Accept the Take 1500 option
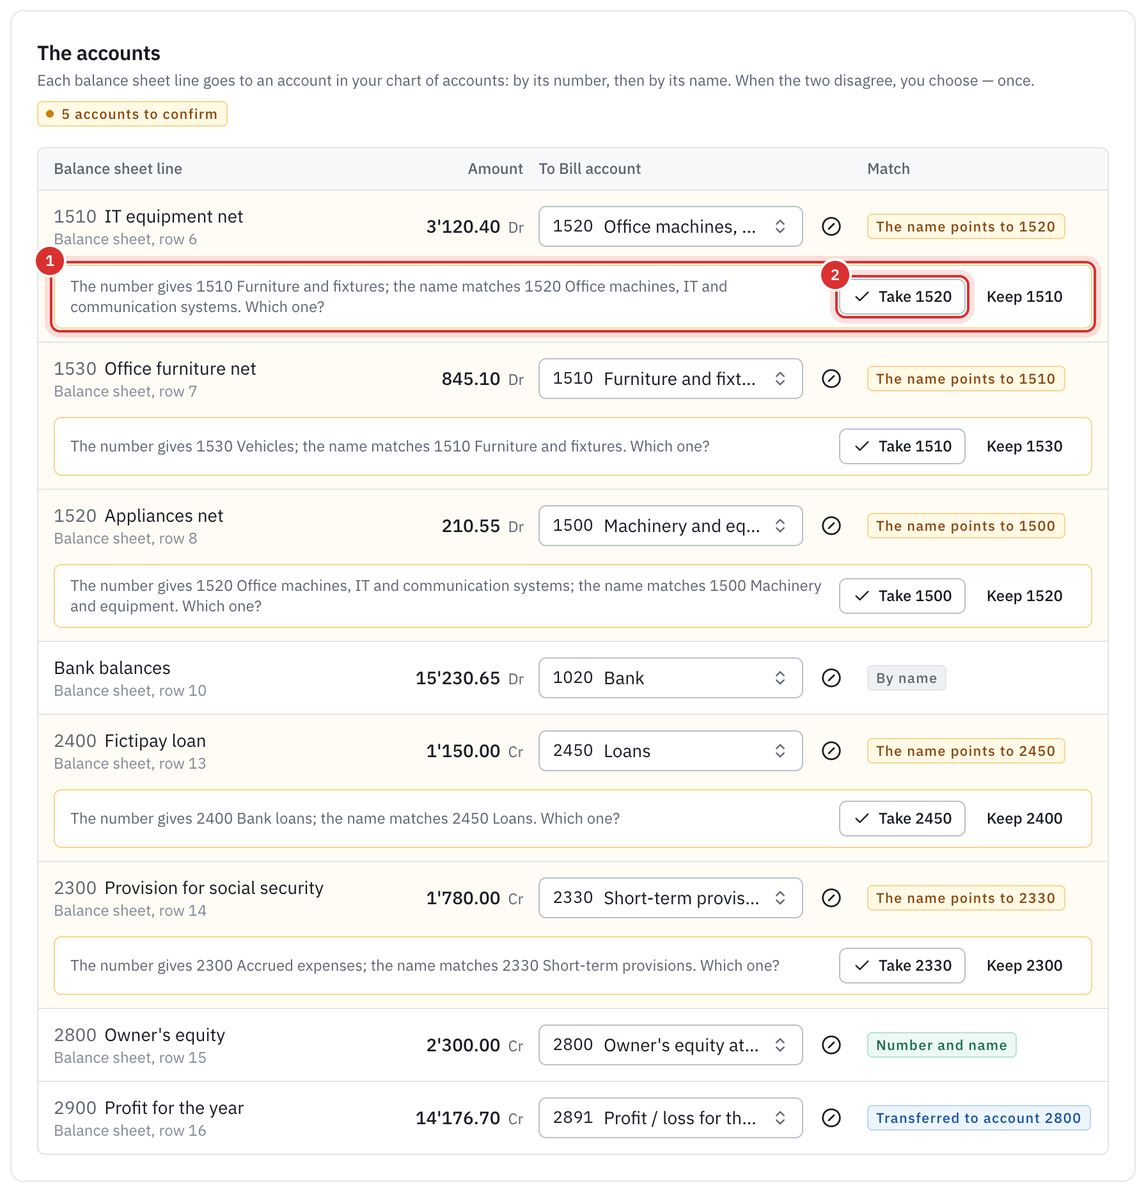The width and height of the screenshot is (1146, 1192). (902, 596)
